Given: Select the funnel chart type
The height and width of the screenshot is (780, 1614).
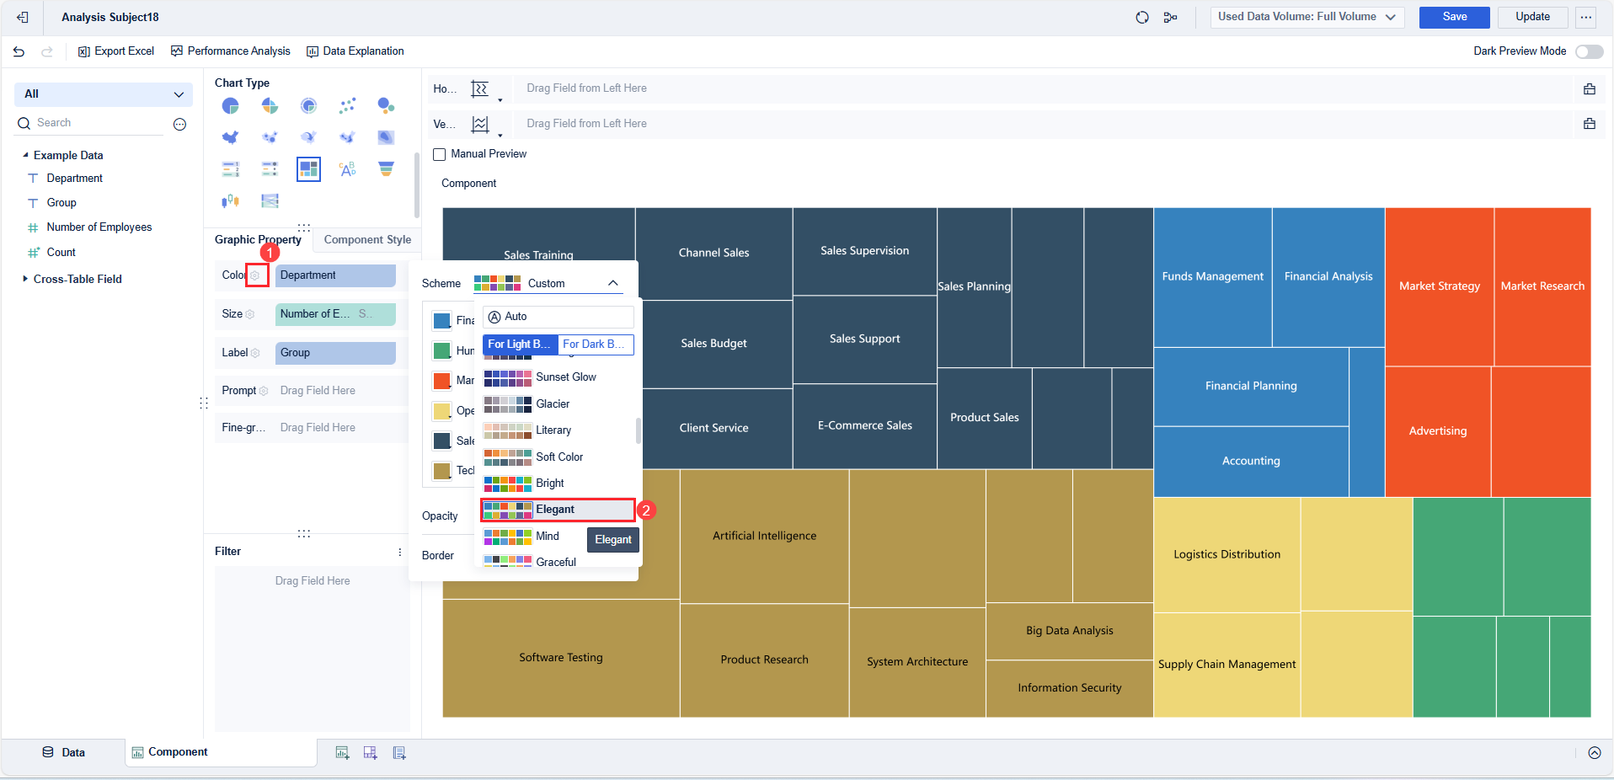Looking at the screenshot, I should [386, 169].
